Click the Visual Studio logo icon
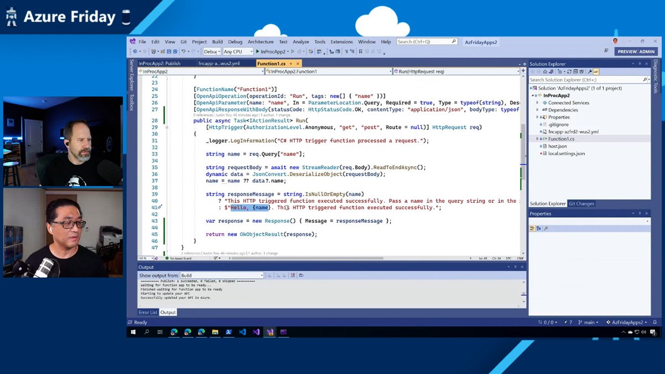 (132, 42)
